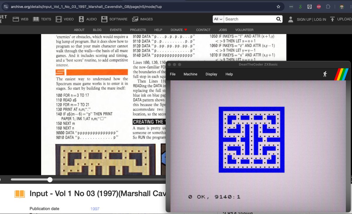Click DONATE with the heart
The image size is (352, 214).
click(179, 30)
